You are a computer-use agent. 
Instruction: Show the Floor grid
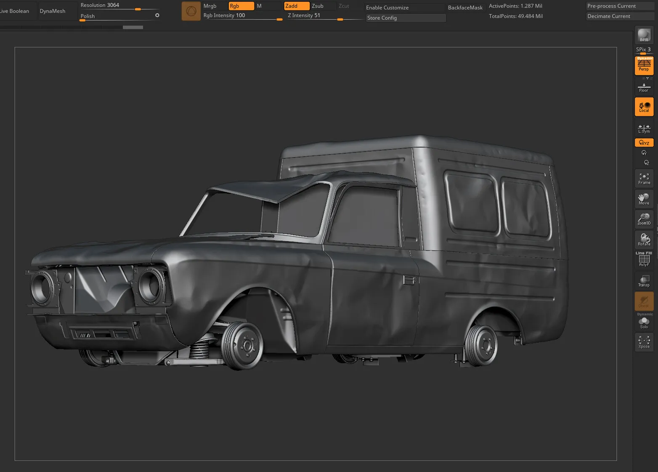pyautogui.click(x=644, y=87)
